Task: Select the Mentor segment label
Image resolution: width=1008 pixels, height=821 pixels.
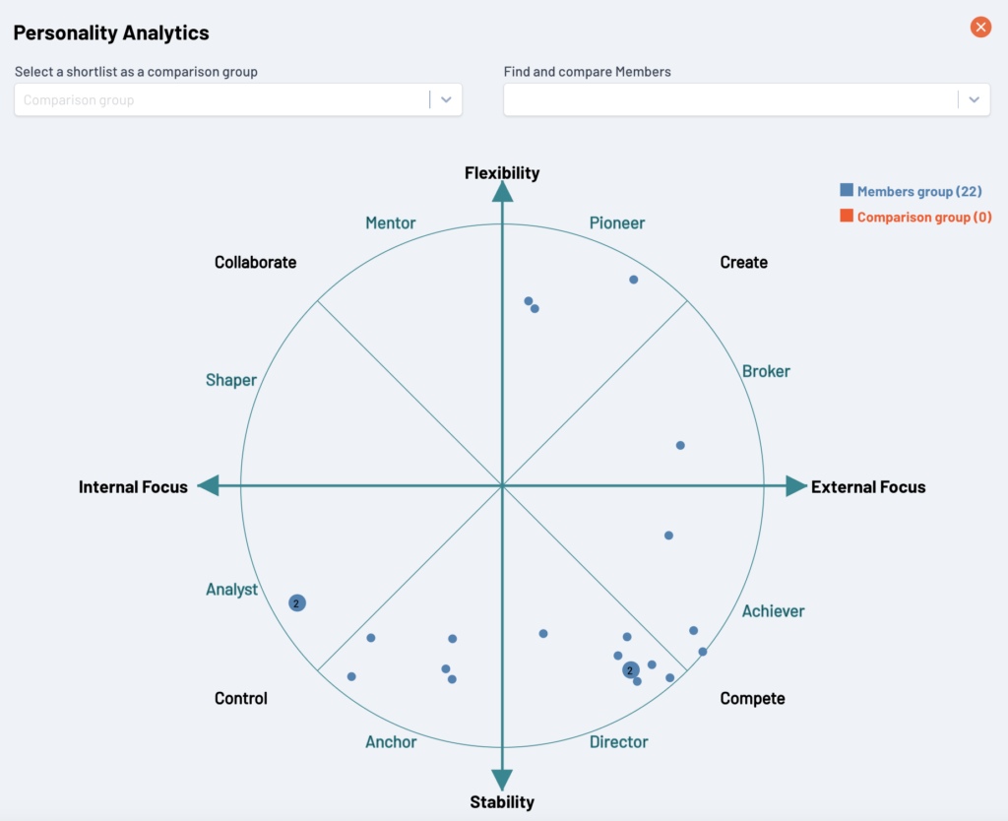Action: [x=391, y=223]
